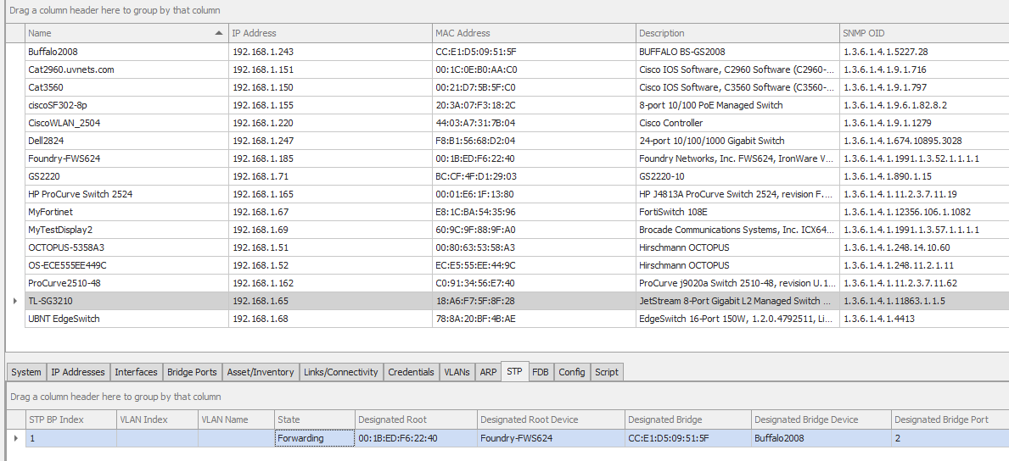Image resolution: width=1009 pixels, height=461 pixels.
Task: Click IP address 192.168.1.220
Action: click(x=262, y=123)
